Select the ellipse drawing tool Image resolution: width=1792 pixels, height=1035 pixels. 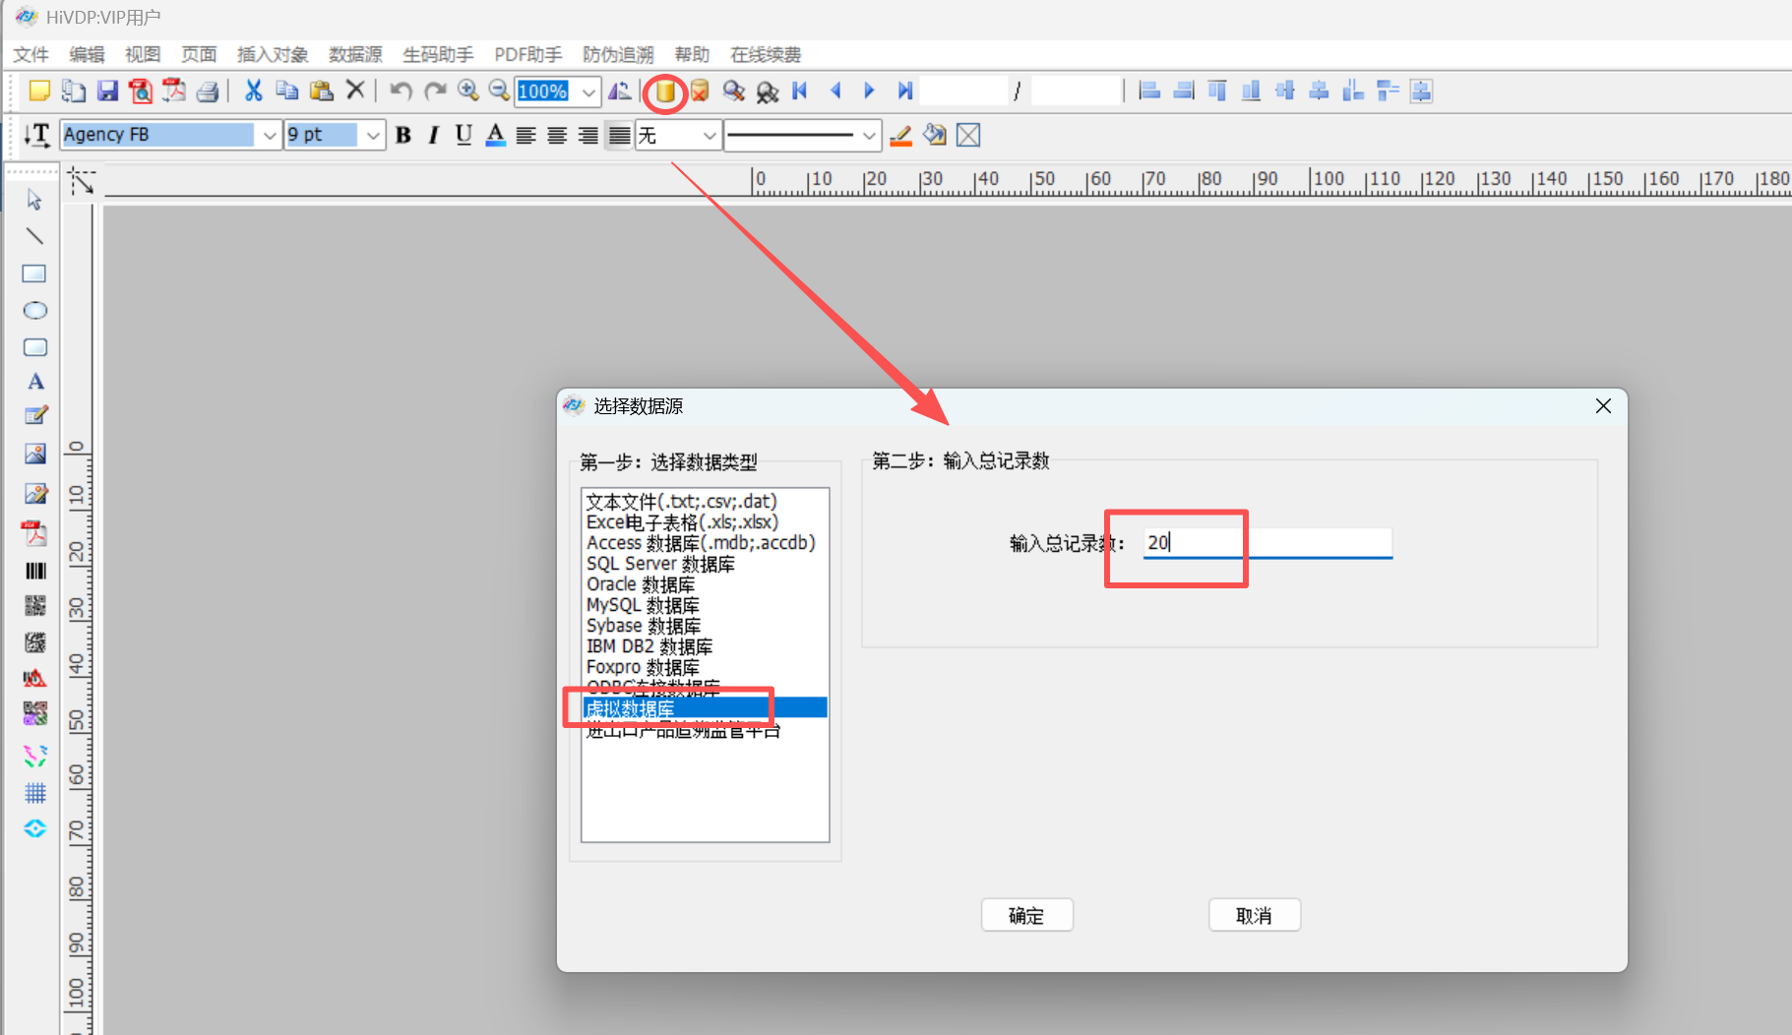[x=34, y=311]
